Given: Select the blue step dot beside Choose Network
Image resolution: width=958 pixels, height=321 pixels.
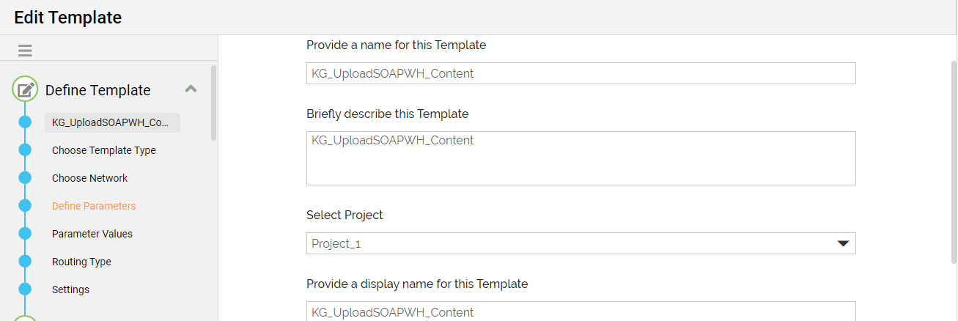Looking at the screenshot, I should [25, 178].
